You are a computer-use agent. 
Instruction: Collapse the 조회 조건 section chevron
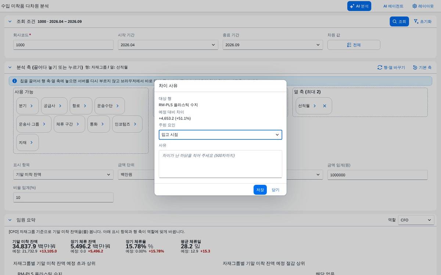(10, 22)
